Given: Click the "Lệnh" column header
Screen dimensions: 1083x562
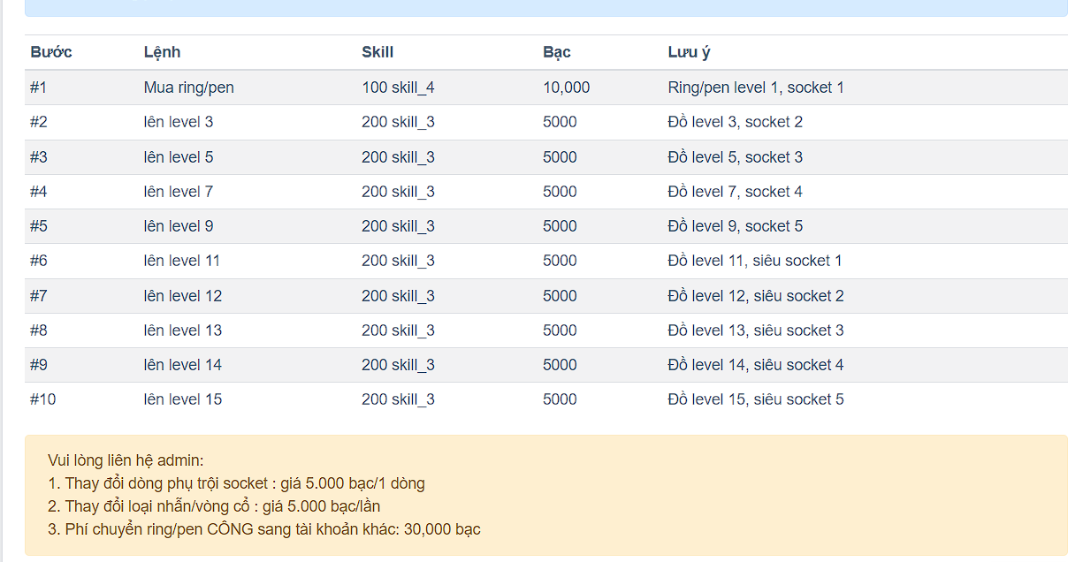Looking at the screenshot, I should [162, 52].
